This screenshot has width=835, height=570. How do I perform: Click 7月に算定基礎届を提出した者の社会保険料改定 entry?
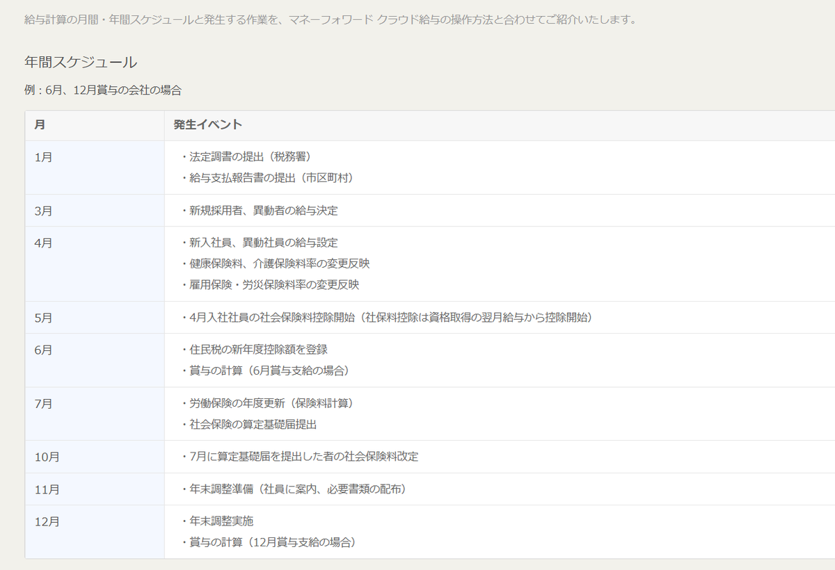point(299,457)
